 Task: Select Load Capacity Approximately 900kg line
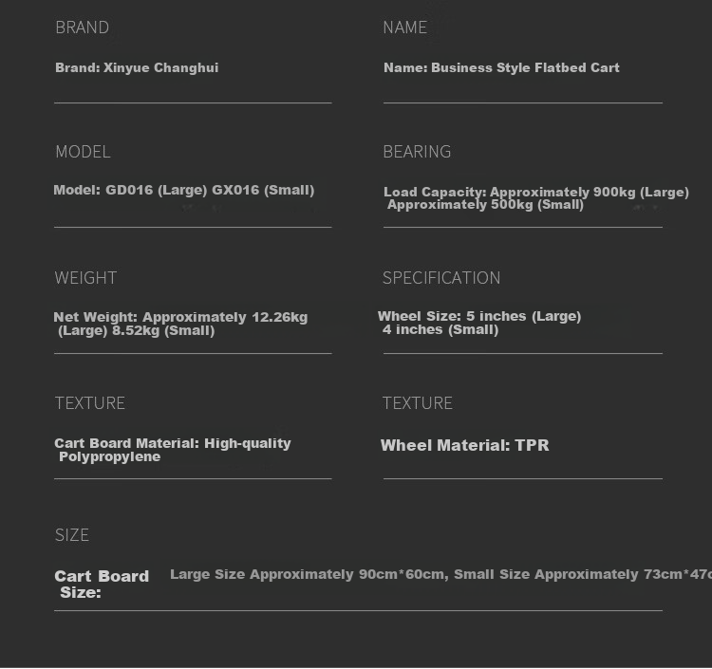pos(536,192)
